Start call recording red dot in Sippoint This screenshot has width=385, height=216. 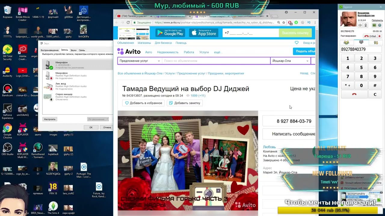coord(380,36)
